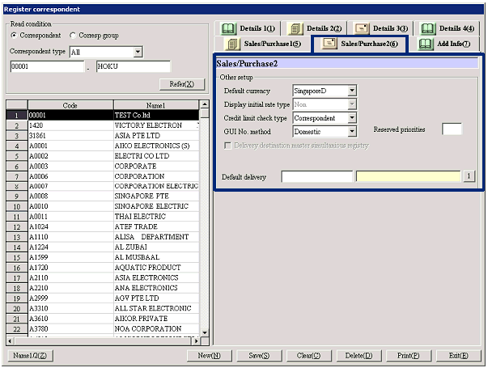488x368 pixels.
Task: Click the correspondent code field containing 00001
Action: point(47,66)
